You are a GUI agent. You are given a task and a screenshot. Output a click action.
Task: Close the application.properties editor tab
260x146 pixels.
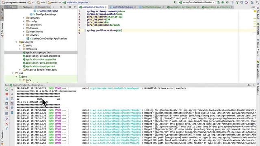pos(106,7)
